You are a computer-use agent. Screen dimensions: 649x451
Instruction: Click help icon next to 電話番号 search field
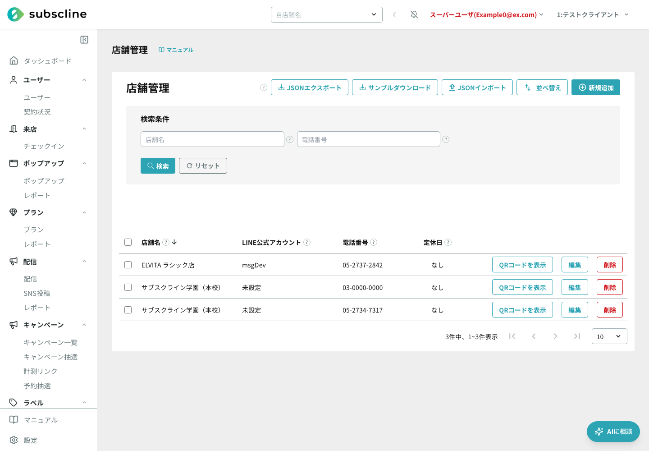tap(446, 139)
